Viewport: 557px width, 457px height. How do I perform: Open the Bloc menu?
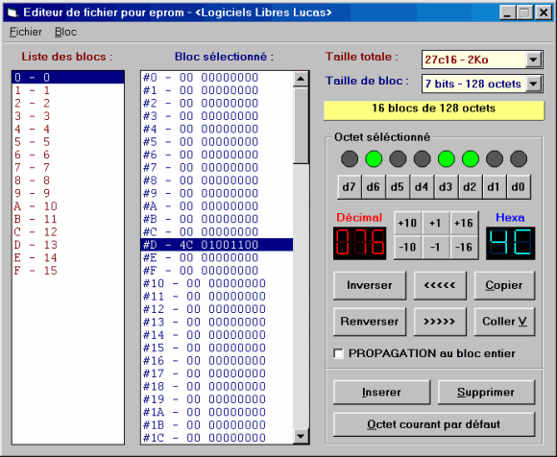[65, 32]
